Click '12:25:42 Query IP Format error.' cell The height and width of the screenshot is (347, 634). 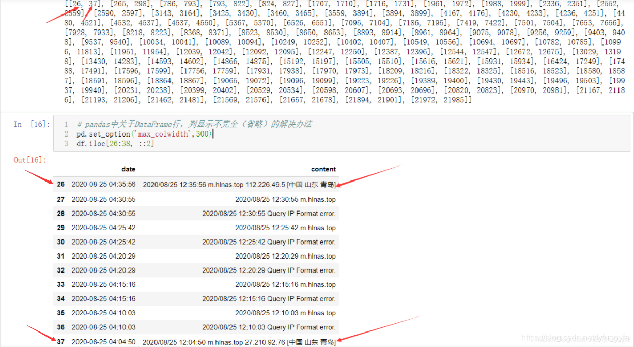click(x=269, y=242)
